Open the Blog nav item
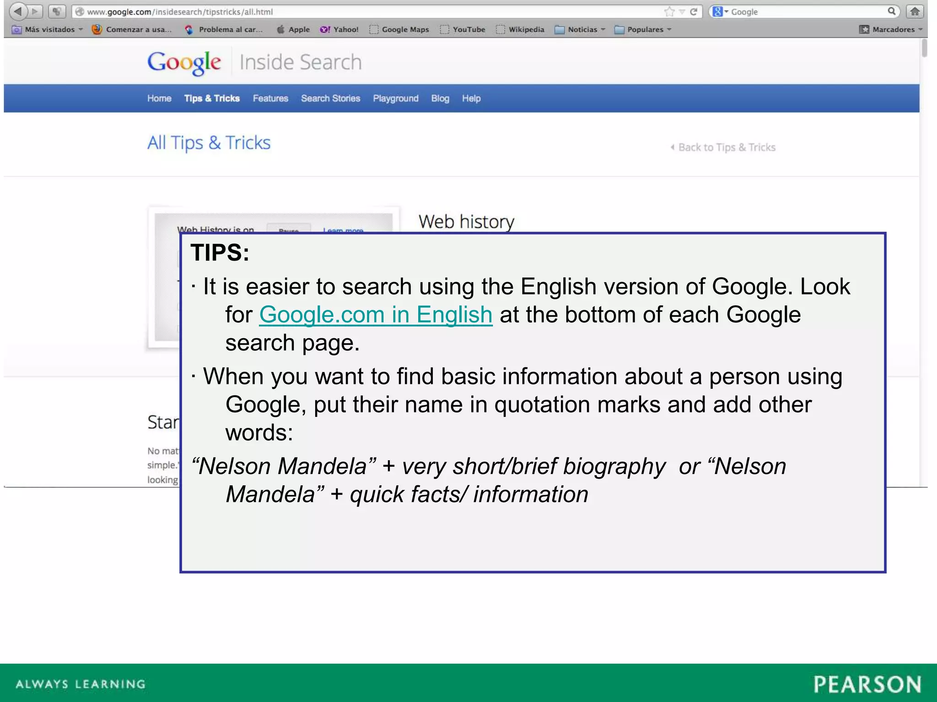This screenshot has height=702, width=937. (440, 98)
